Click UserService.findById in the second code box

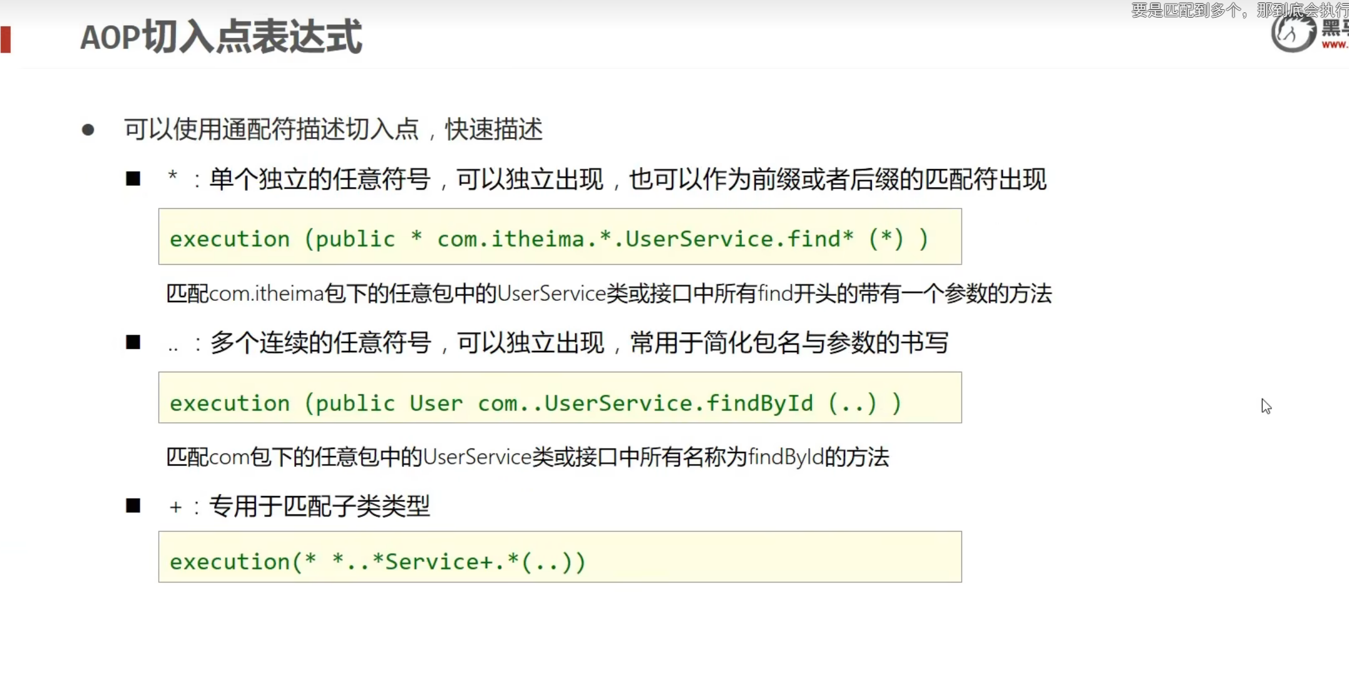tap(678, 403)
